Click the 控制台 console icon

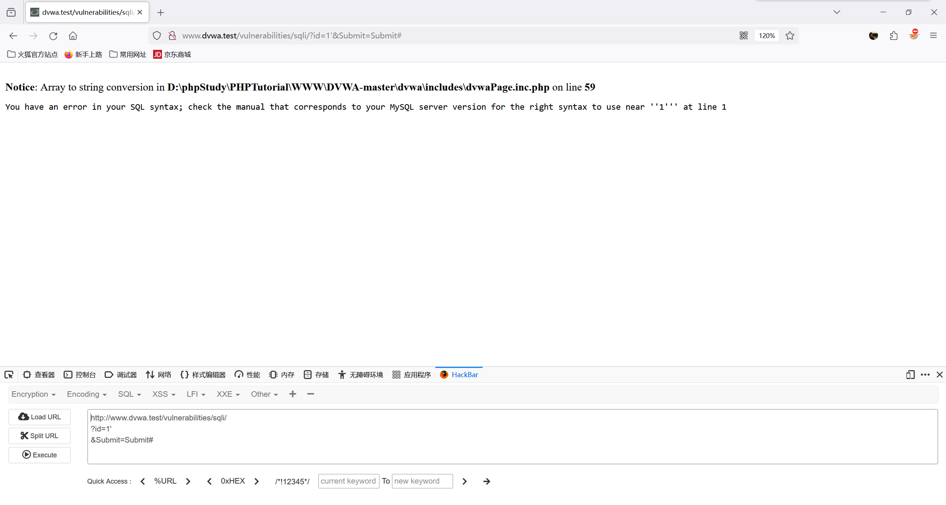pyautogui.click(x=68, y=374)
